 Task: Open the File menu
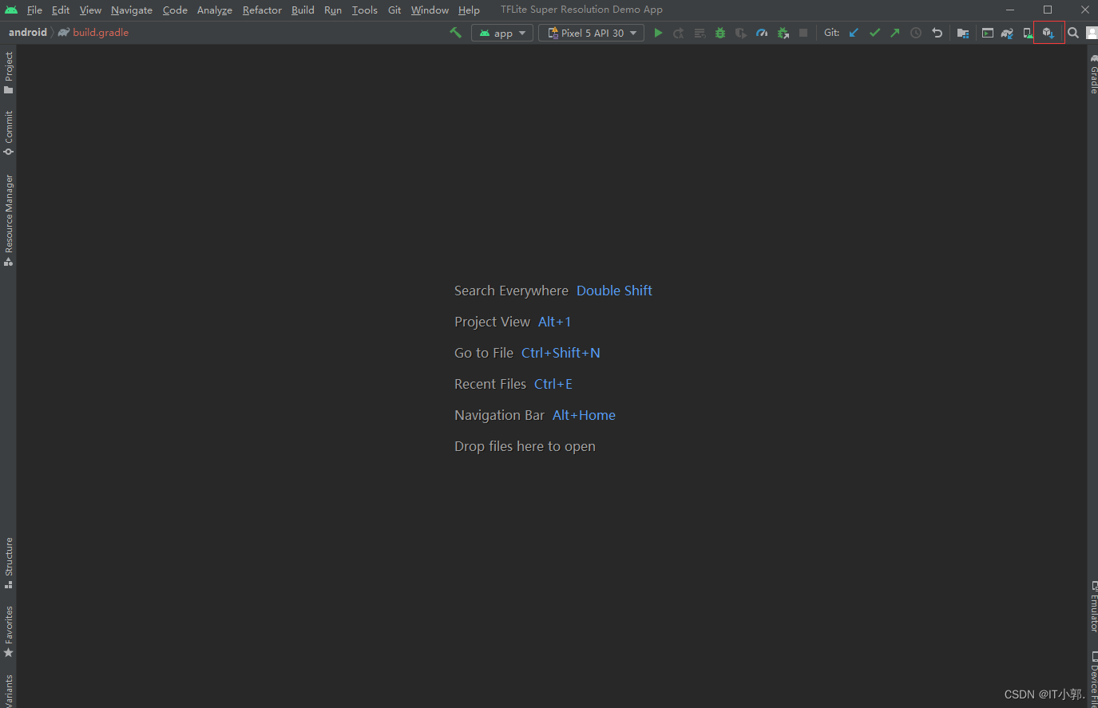(34, 10)
